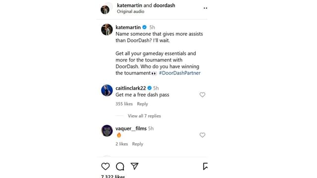This screenshot has width=317, height=178.
Task: Expand View all 7 replies
Action: tap(144, 116)
